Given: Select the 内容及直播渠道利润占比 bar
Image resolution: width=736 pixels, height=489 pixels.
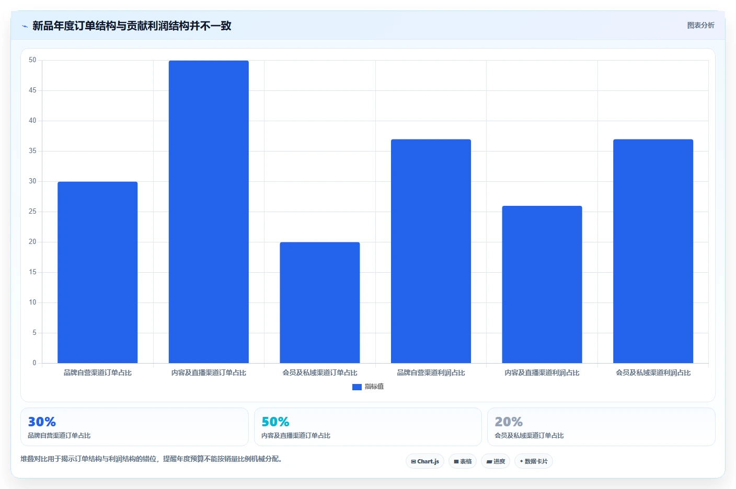Looking at the screenshot, I should (x=542, y=284).
